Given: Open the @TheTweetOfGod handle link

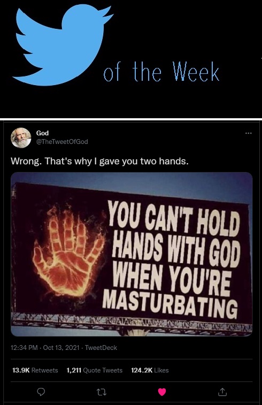Looking at the screenshot, I should point(62,142).
